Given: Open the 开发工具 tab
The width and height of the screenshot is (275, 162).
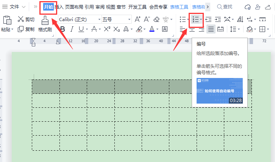Looking at the screenshot, I should 137,7.
